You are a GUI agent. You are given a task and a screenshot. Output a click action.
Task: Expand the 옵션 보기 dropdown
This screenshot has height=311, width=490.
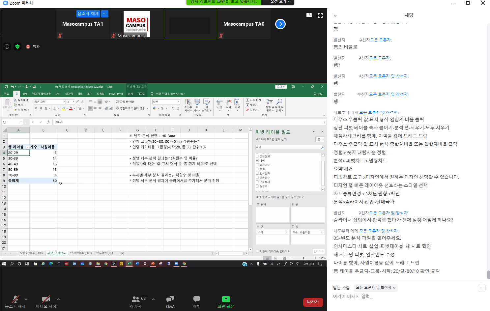click(280, 2)
